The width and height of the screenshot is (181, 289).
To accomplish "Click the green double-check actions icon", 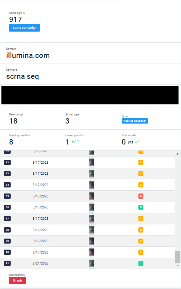I will (137, 142).
